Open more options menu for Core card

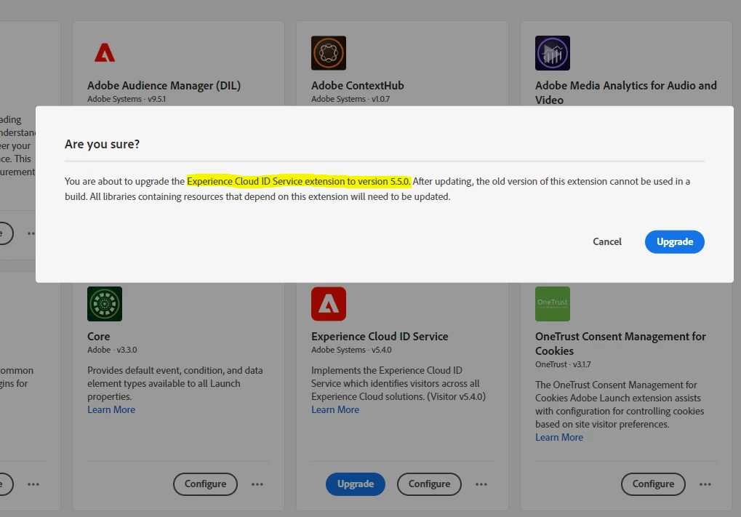pos(257,484)
